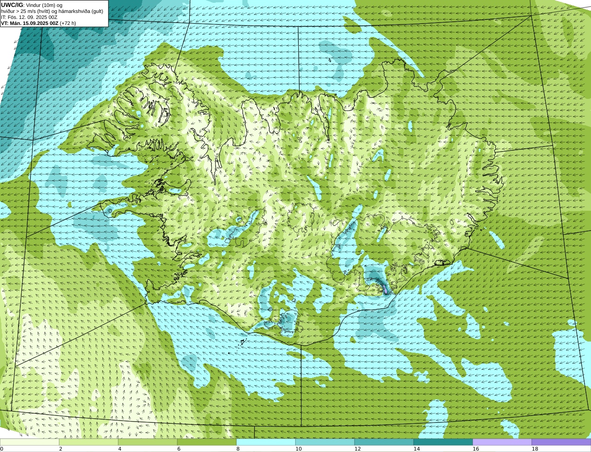Select the color scale segment between 4 and 6

[148, 442]
